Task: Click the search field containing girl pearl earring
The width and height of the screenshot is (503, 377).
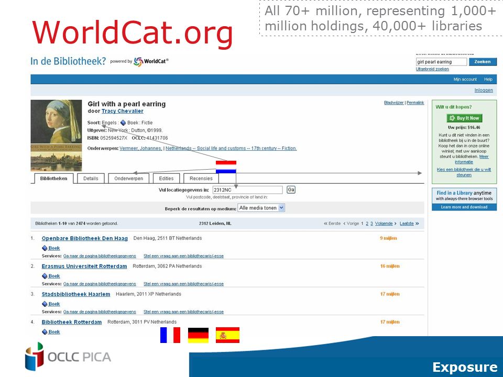Action: click(441, 62)
